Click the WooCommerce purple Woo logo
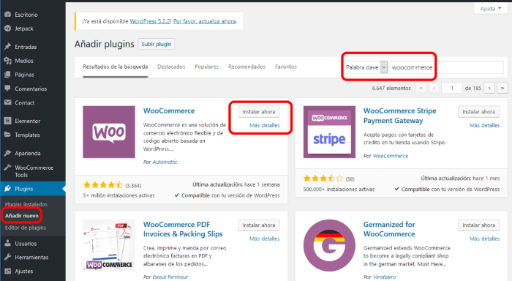This screenshot has height=281, width=512. (x=109, y=132)
